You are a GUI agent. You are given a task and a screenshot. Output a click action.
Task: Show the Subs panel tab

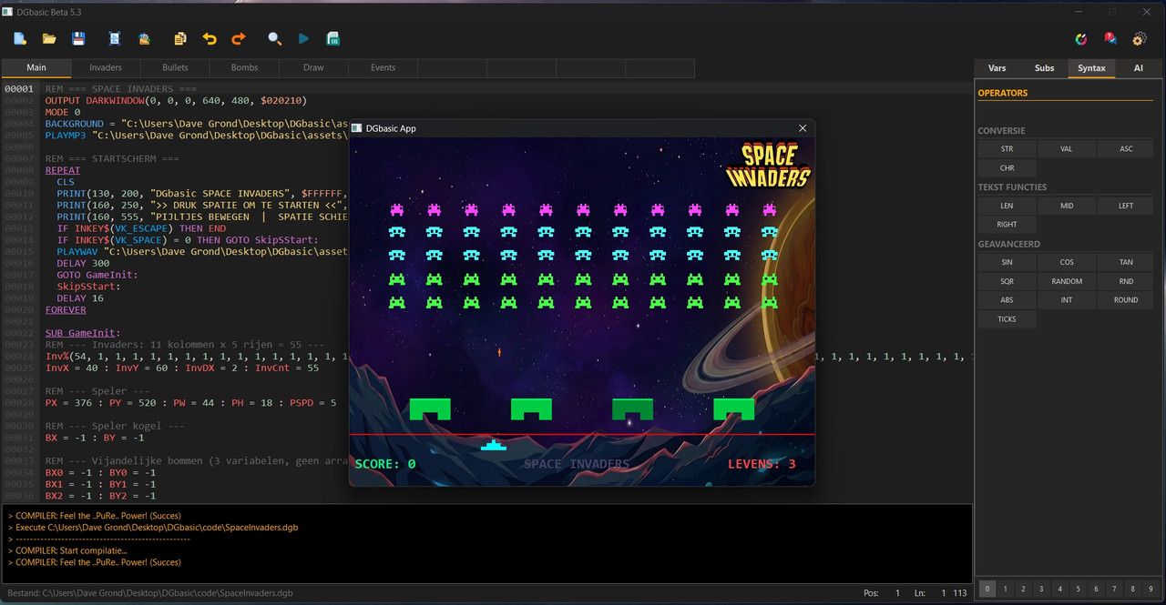point(1045,68)
